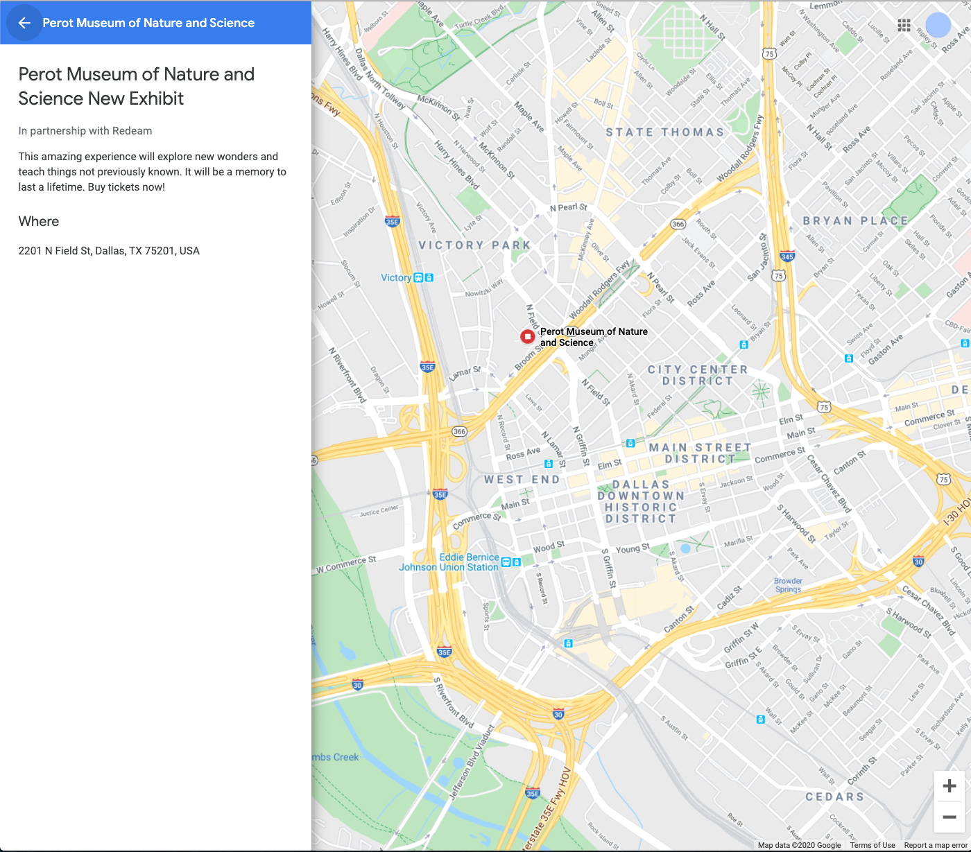The width and height of the screenshot is (971, 852).
Task: Click the 35E shield near Inspiration Dr
Action: [x=393, y=222]
